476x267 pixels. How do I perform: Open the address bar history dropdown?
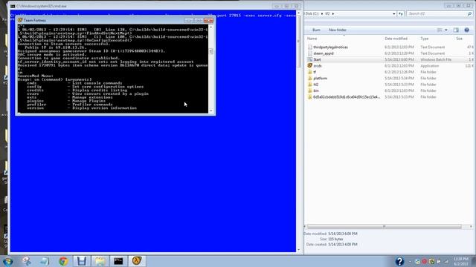[394, 13]
